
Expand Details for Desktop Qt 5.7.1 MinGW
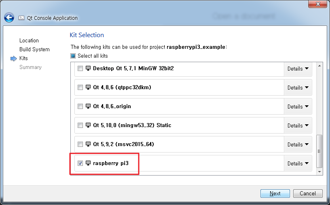click(298, 69)
